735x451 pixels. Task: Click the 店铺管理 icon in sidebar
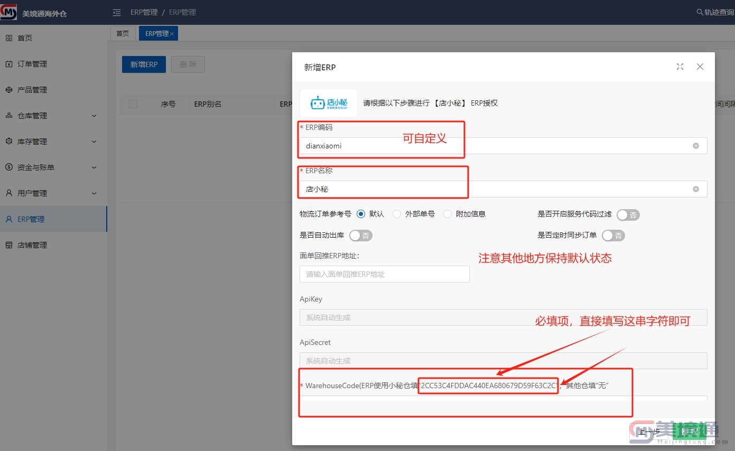click(x=8, y=245)
